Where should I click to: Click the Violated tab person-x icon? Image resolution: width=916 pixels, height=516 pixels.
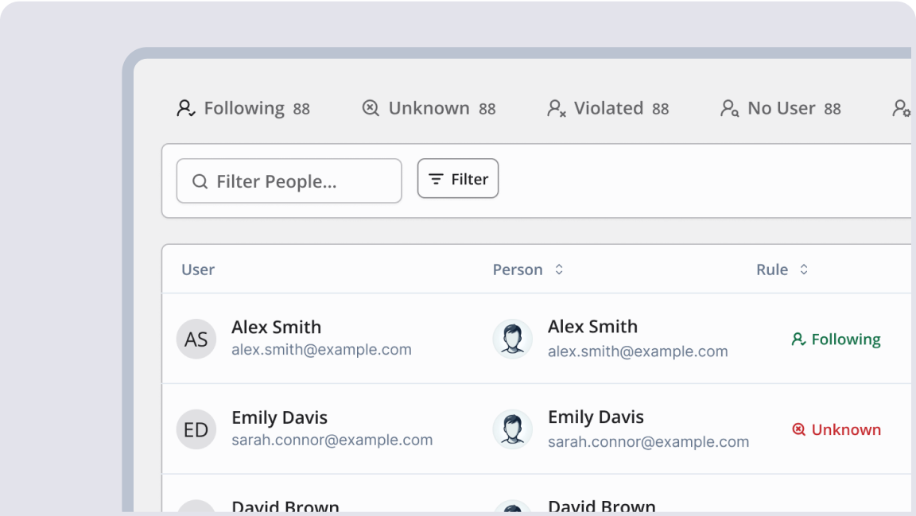click(557, 109)
